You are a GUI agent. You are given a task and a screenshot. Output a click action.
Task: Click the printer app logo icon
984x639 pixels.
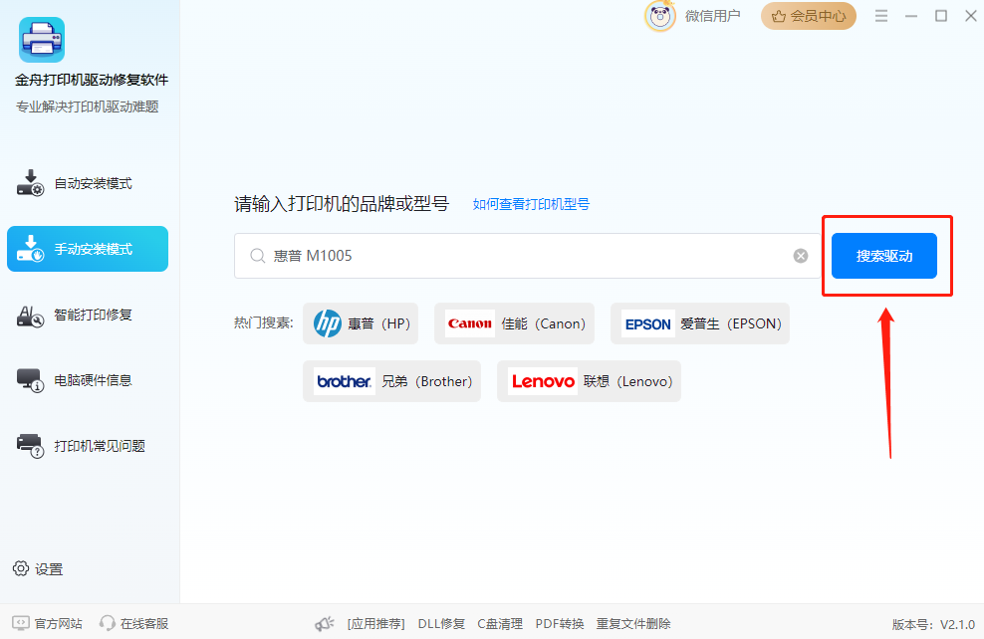tap(42, 40)
